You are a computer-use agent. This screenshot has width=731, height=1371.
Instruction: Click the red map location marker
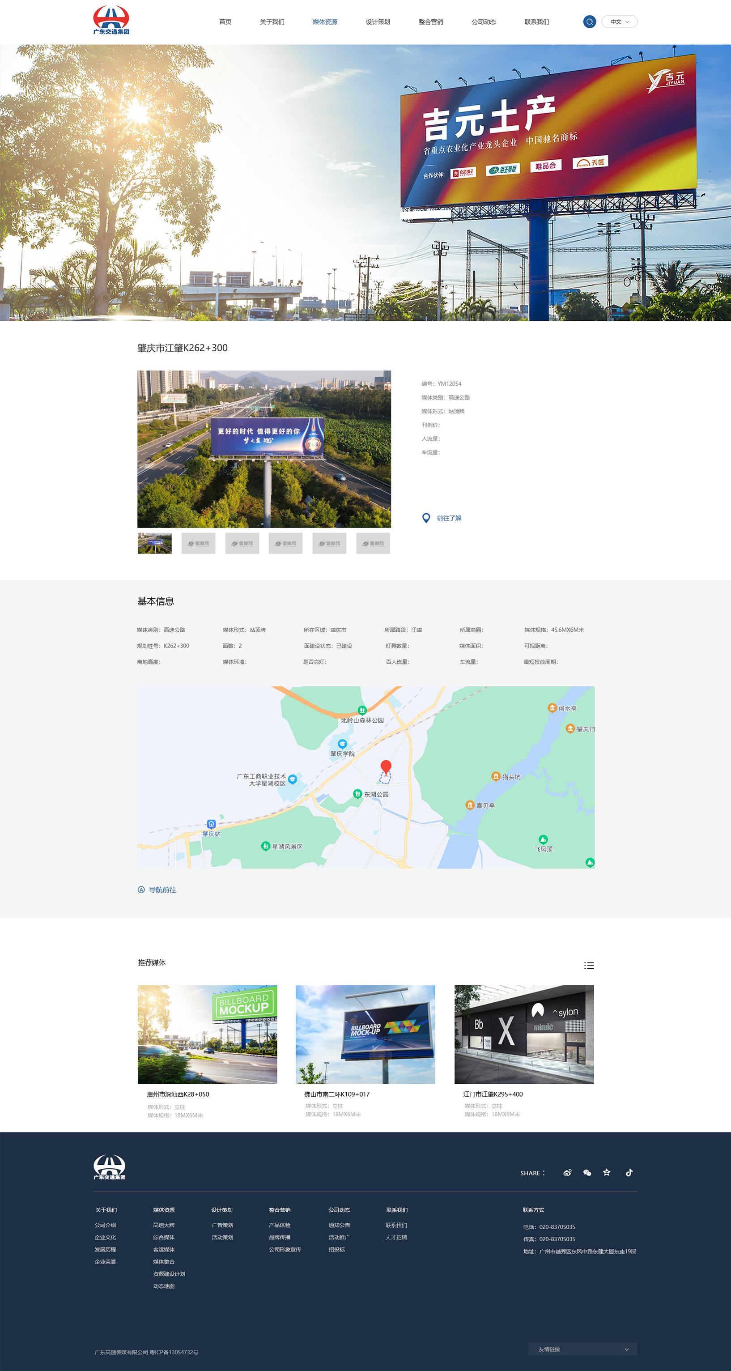(386, 767)
